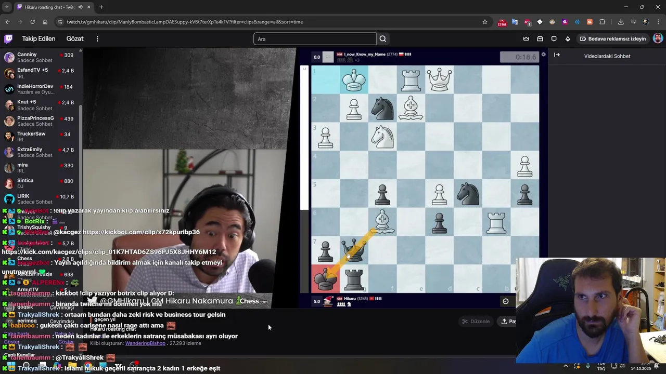Collapse the chat panel arrow icon

pyautogui.click(x=557, y=55)
